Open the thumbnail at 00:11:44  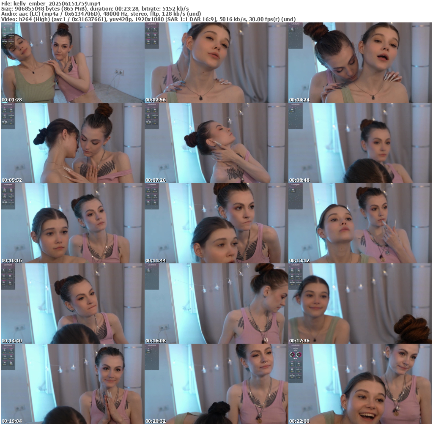pyautogui.click(x=216, y=223)
